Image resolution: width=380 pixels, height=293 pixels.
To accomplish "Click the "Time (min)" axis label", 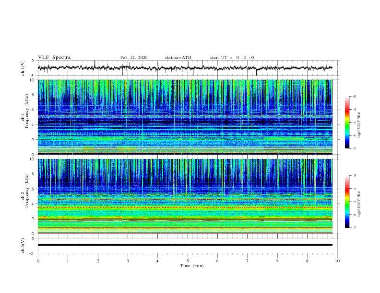I will pyautogui.click(x=192, y=266).
